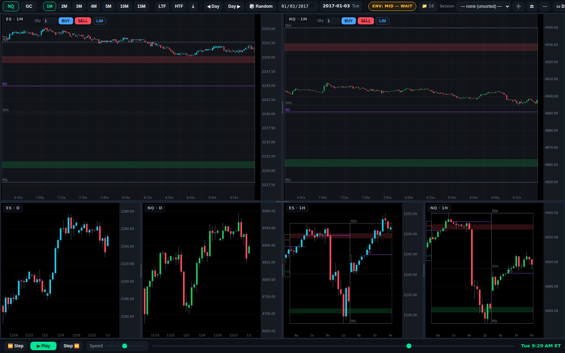Screen dimensions: 565x353
Task: Click the Tue 9:29 AM ET clock
Action: tap(541, 346)
